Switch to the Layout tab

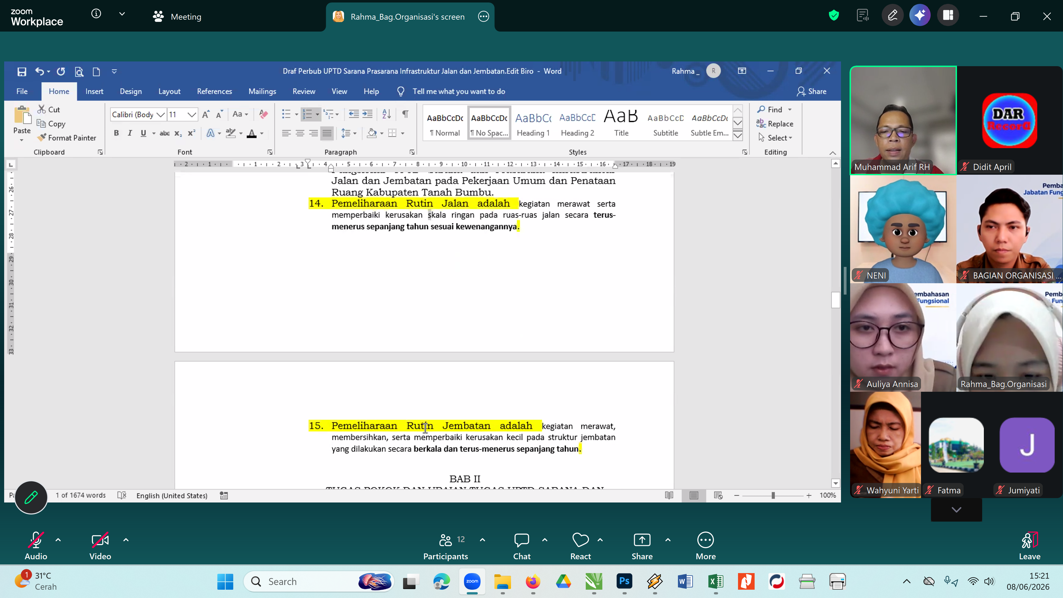(x=169, y=92)
